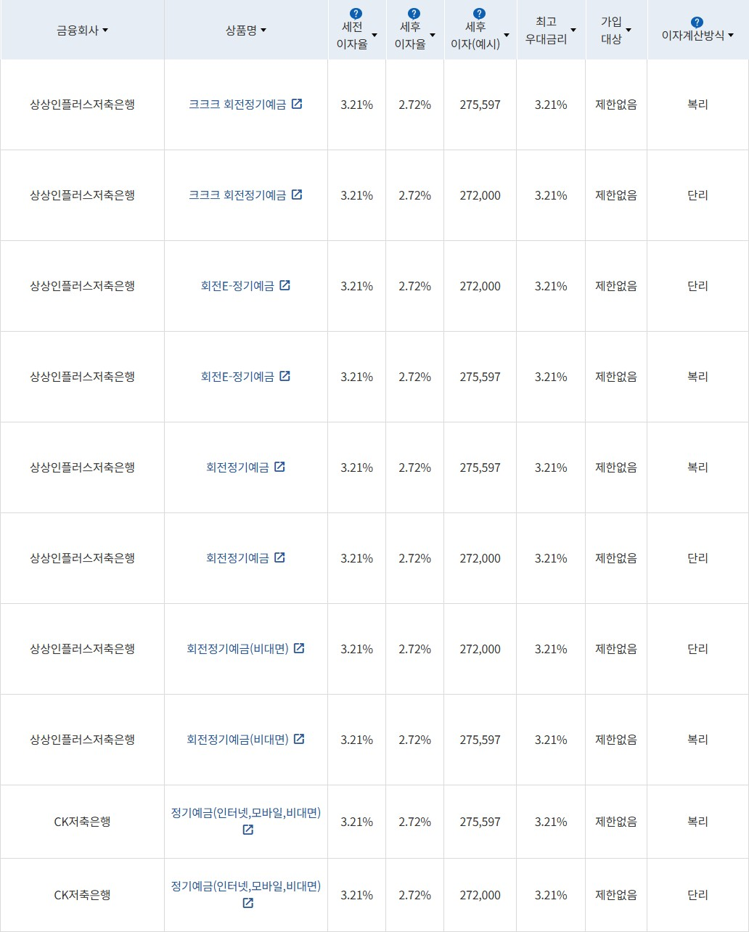Open the sort dropdown on 금융회사 column
749x932 pixels.
pyautogui.click(x=105, y=30)
